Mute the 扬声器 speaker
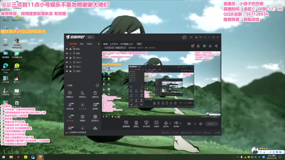 pos(176,124)
